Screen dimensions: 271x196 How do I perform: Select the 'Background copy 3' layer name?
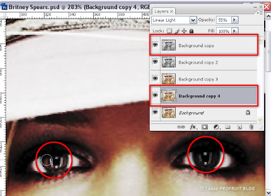coord(198,79)
